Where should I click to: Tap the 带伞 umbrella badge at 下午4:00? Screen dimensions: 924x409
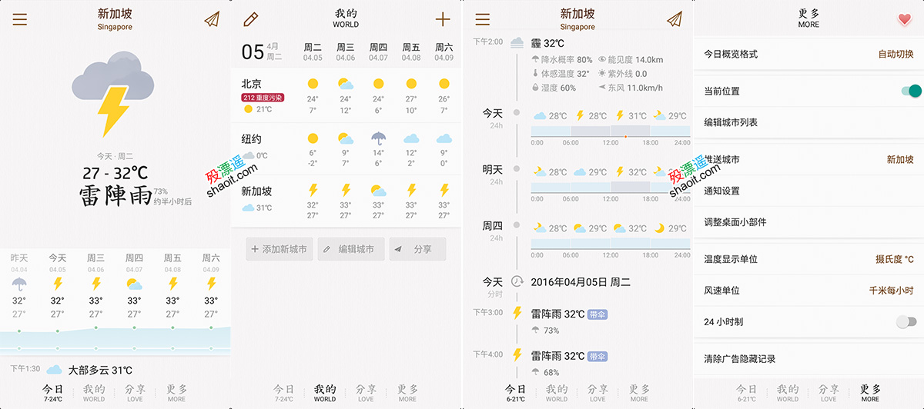[598, 357]
